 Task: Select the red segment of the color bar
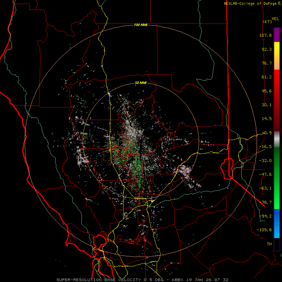click(277, 100)
